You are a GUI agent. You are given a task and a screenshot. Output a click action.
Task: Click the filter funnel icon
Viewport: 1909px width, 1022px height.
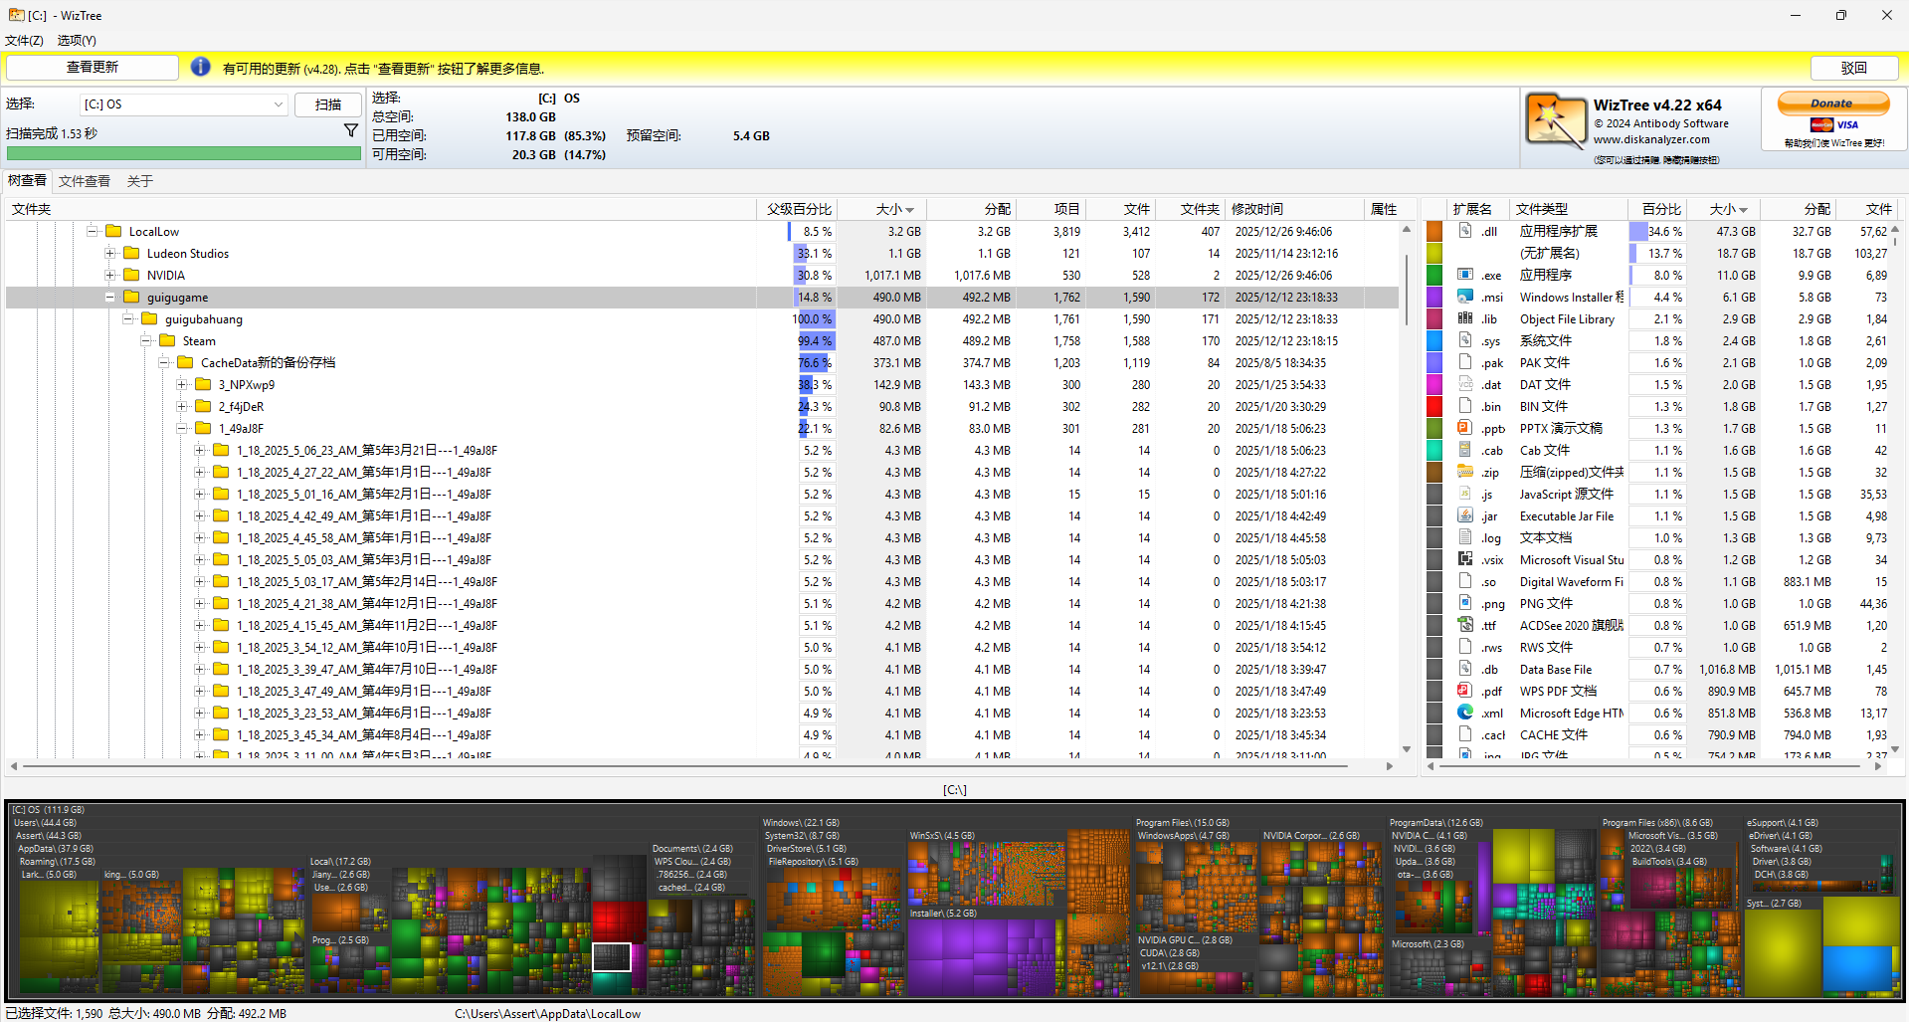point(350,130)
